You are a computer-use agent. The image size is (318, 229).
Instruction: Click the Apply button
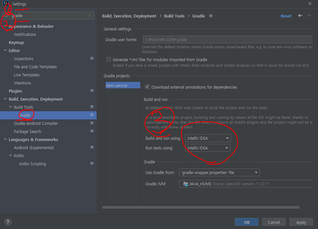tap(301, 222)
